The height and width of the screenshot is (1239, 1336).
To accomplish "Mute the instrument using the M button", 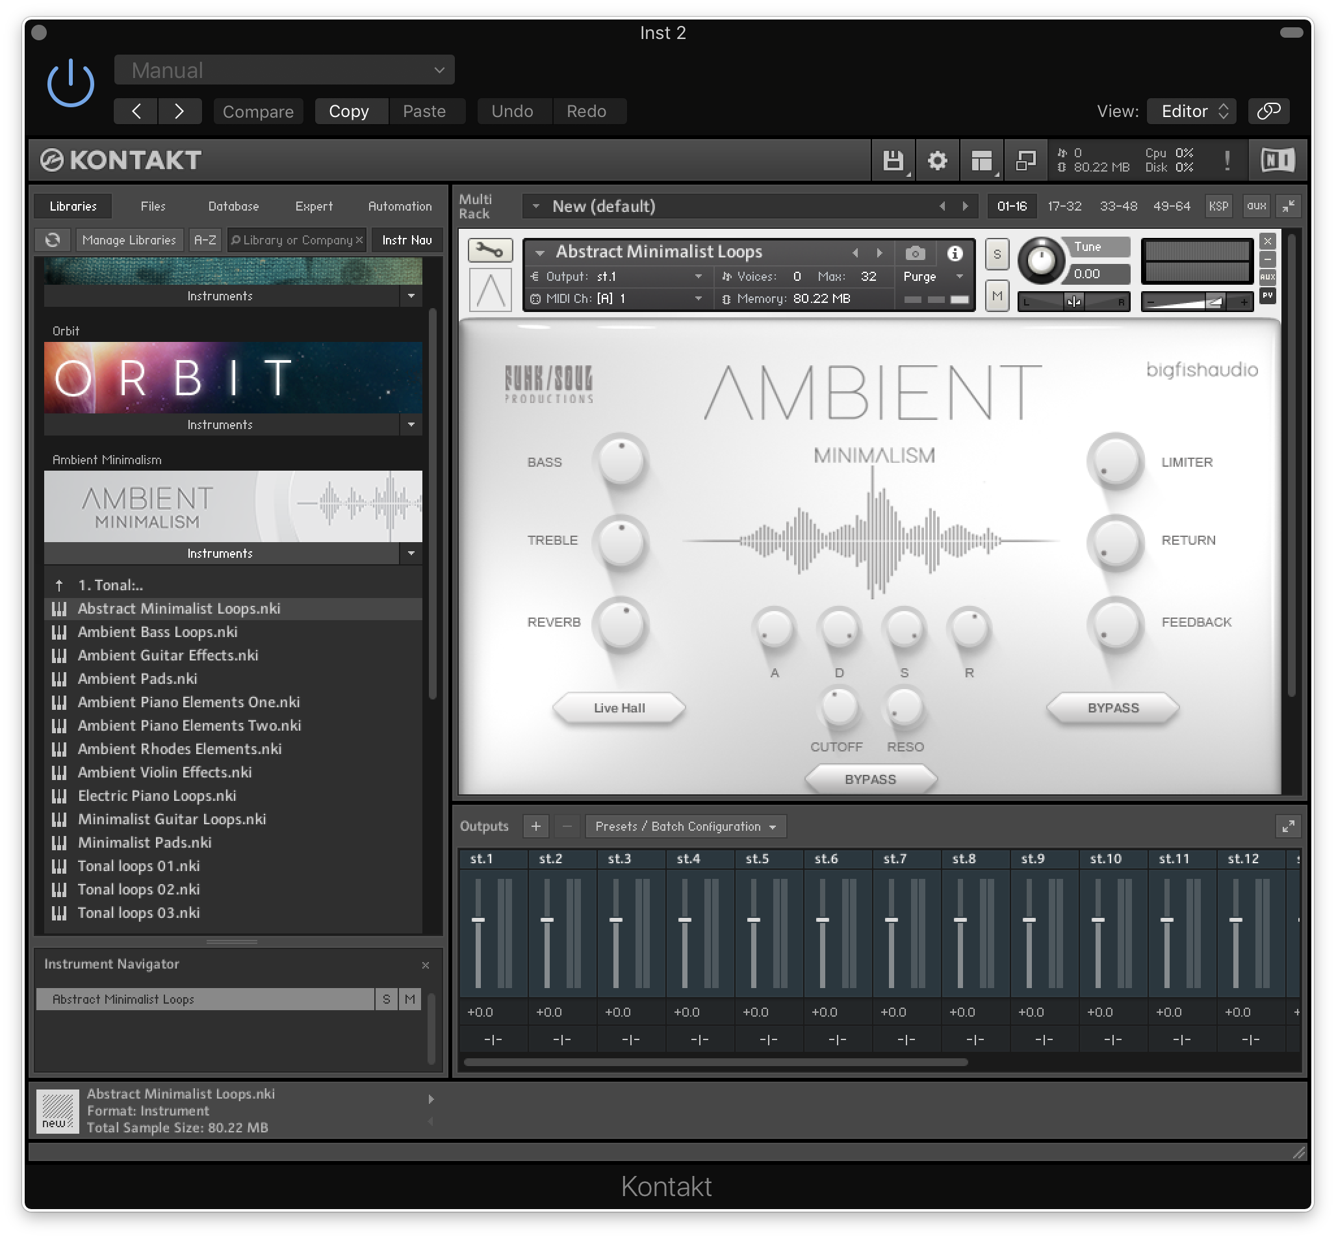I will click(x=997, y=296).
